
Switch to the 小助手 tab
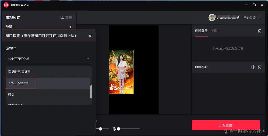pyautogui.click(x=215, y=31)
